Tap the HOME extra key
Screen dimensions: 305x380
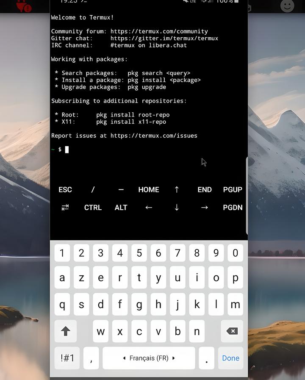149,189
